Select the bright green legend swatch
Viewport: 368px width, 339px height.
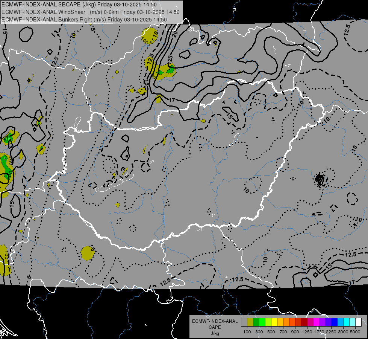pyautogui.click(x=262, y=322)
